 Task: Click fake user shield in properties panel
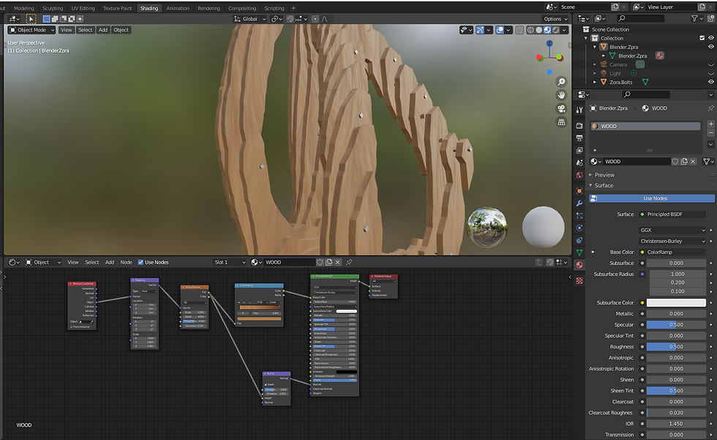tap(675, 162)
